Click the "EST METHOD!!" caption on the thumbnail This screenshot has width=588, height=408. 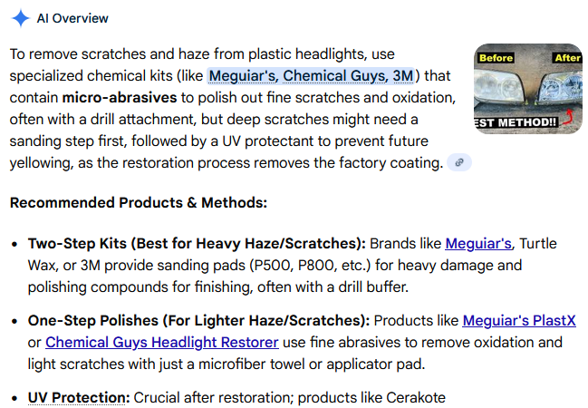coord(512,122)
